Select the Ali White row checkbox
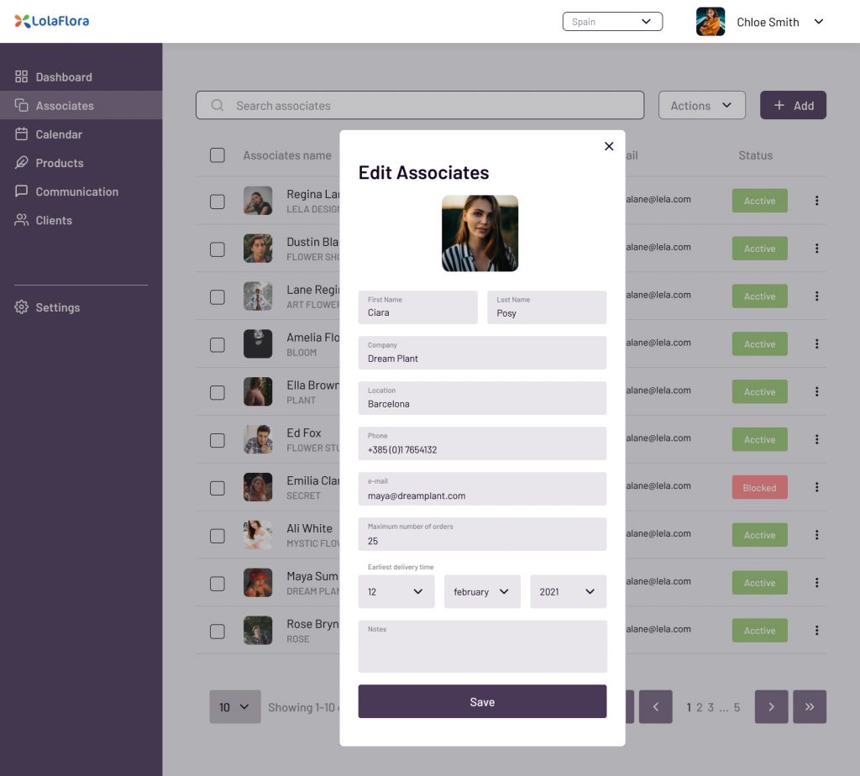This screenshot has height=776, width=860. tap(218, 536)
